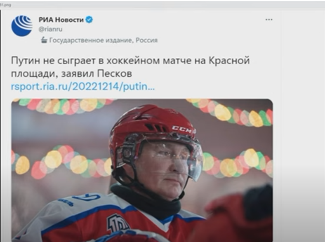Viewport: 325px width, 242px height.
Task: Click the blue verified checkmark badge
Action: [89, 20]
